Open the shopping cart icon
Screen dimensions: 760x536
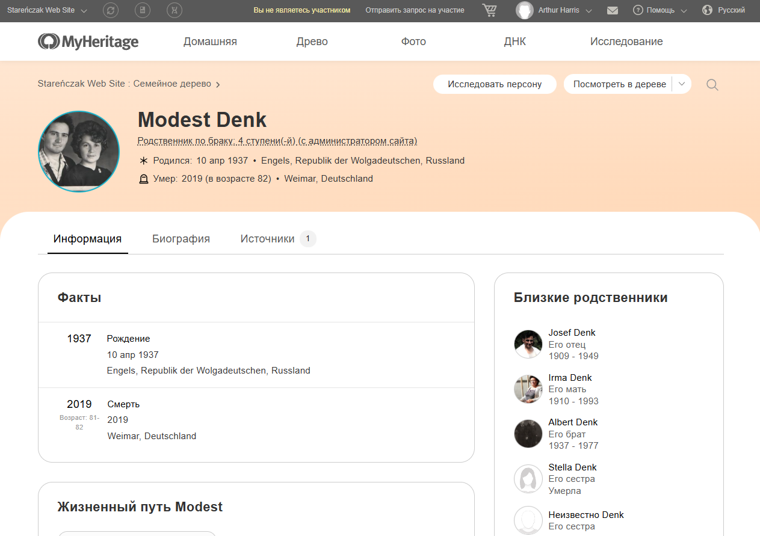click(490, 10)
